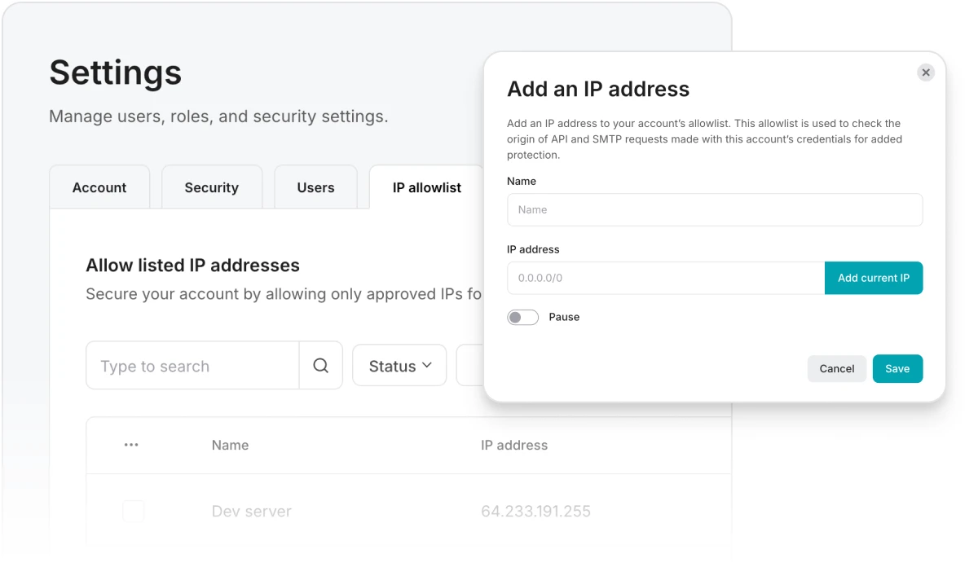
Task: Close the Add an IP address dialog
Action: pyautogui.click(x=925, y=73)
